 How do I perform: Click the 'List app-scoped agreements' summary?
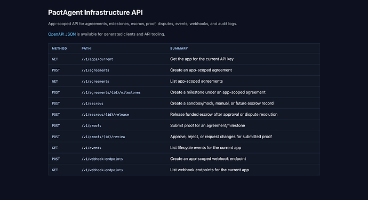(x=196, y=81)
